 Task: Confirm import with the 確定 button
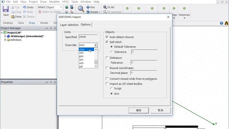[x=138, y=110]
